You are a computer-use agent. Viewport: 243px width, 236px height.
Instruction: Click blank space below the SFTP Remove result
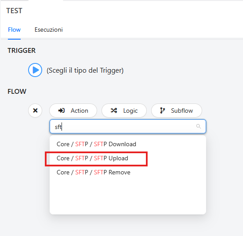pyautogui.click(x=128, y=196)
